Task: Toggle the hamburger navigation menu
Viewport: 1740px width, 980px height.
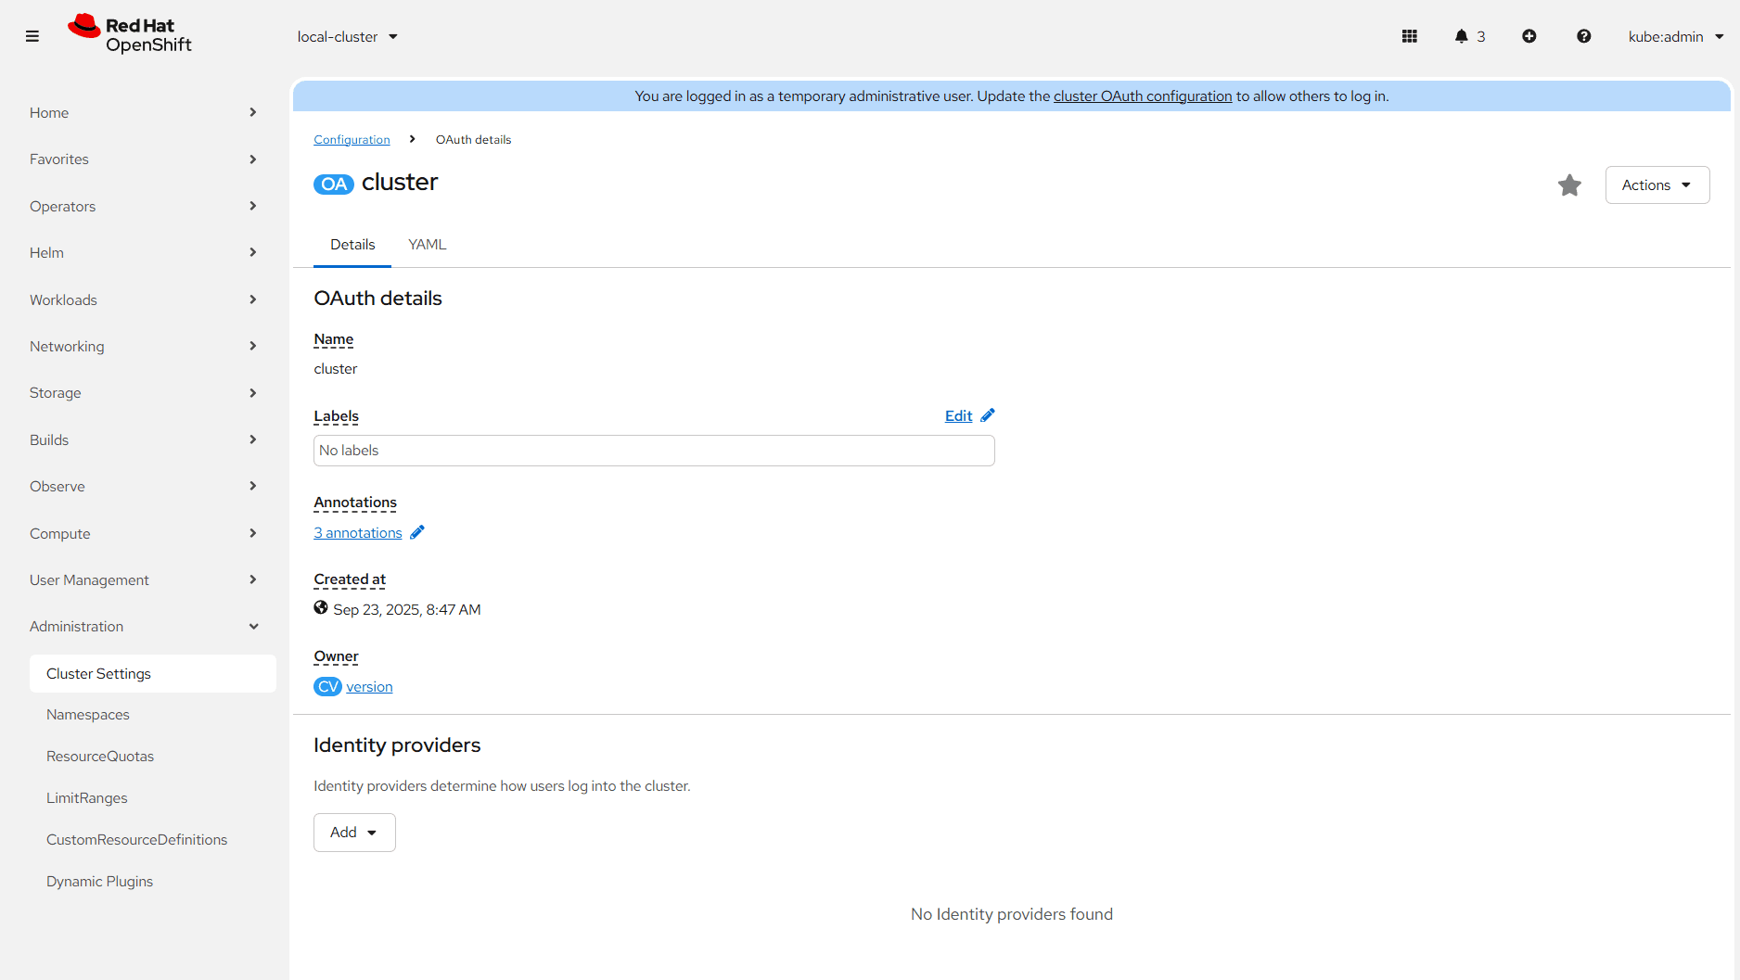Action: 32,36
